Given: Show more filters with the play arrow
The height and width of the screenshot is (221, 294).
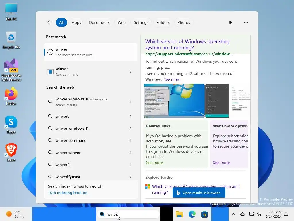Looking at the screenshot, I should point(231,22).
